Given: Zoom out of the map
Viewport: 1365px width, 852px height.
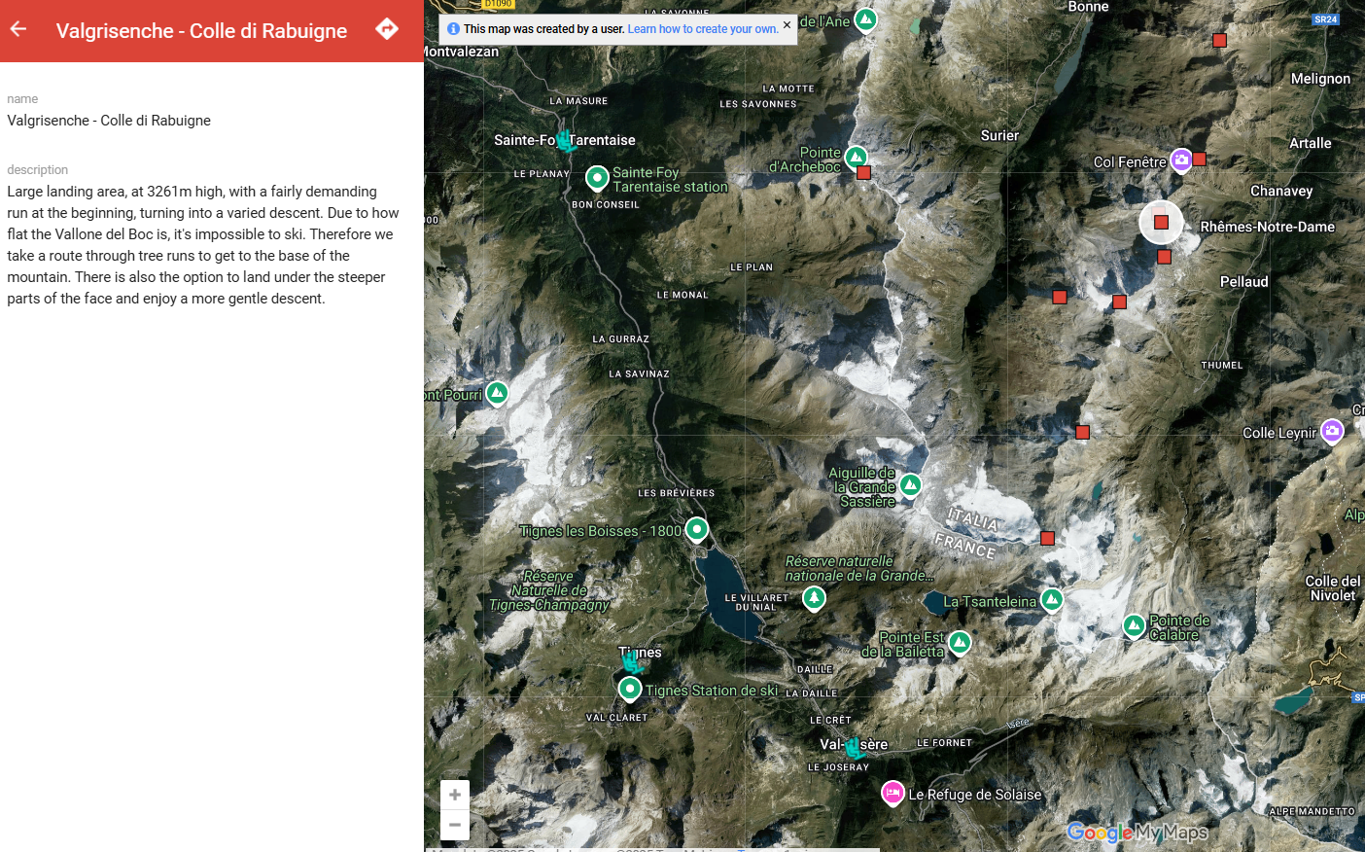Looking at the screenshot, I should (x=454, y=825).
